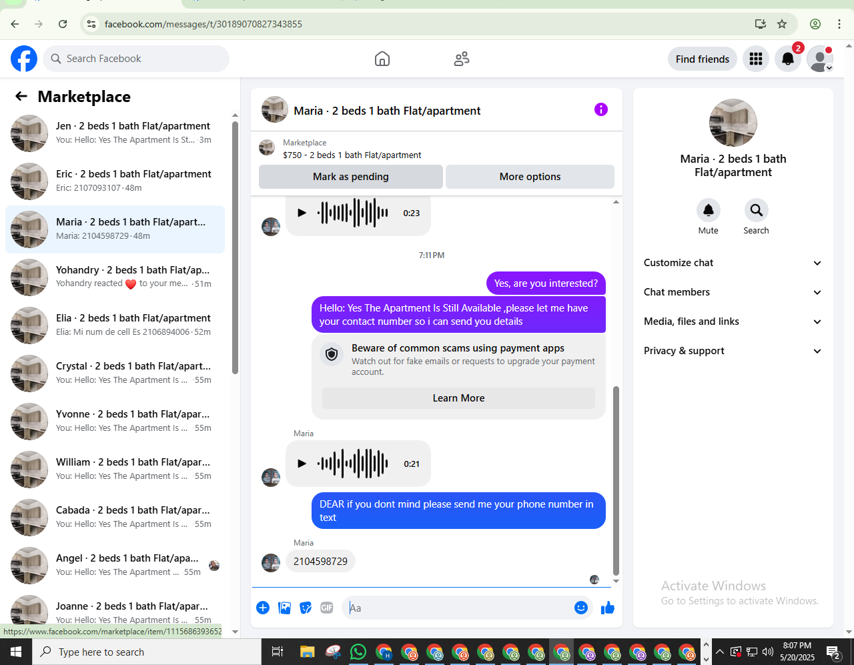Open William's apartment conversation

115,469
